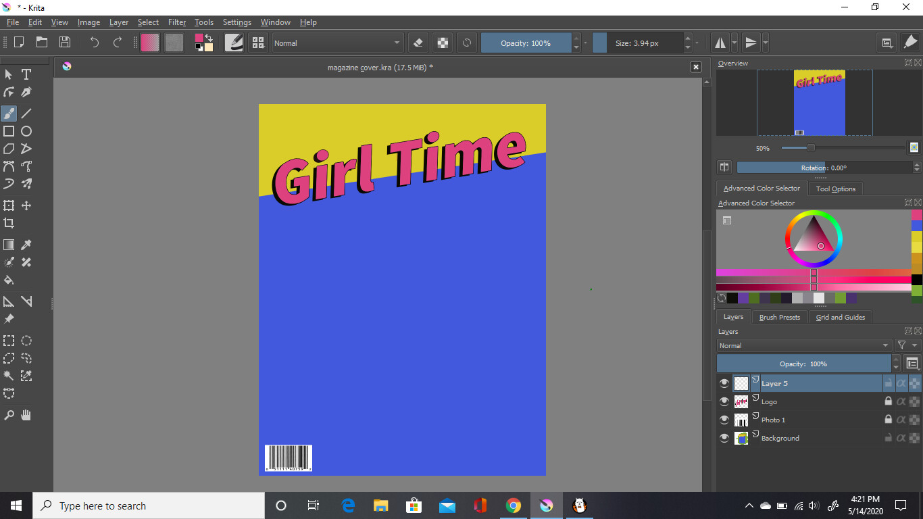
Task: Open the Filter menu
Action: (x=177, y=22)
